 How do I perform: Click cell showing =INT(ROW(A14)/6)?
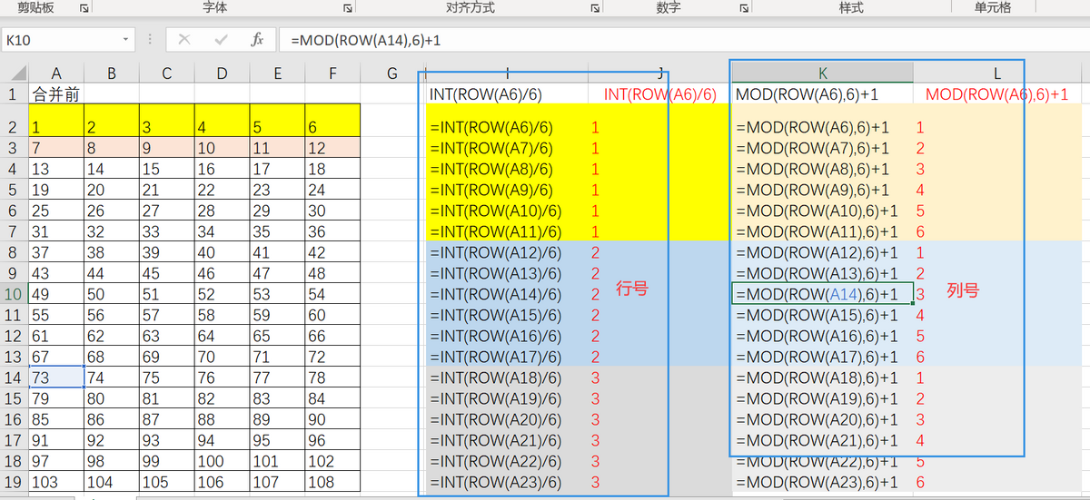coord(506,294)
